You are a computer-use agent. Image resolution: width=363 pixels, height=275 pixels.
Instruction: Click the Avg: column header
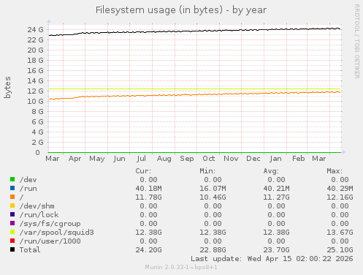[x=271, y=171]
